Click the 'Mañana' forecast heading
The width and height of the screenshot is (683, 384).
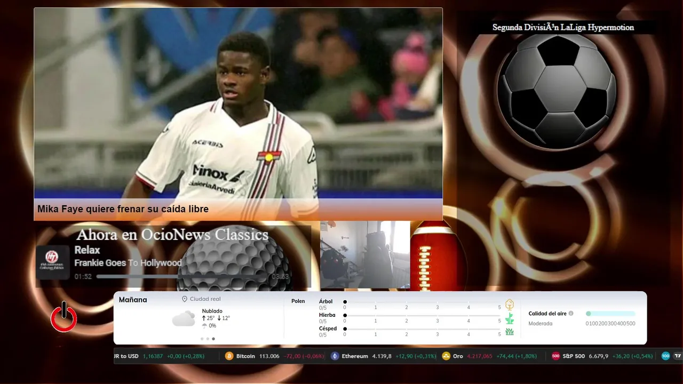click(x=133, y=300)
